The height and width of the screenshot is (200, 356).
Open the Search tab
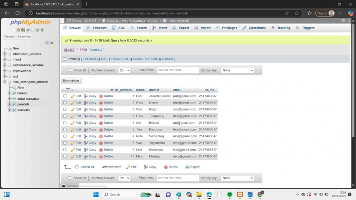point(139,28)
